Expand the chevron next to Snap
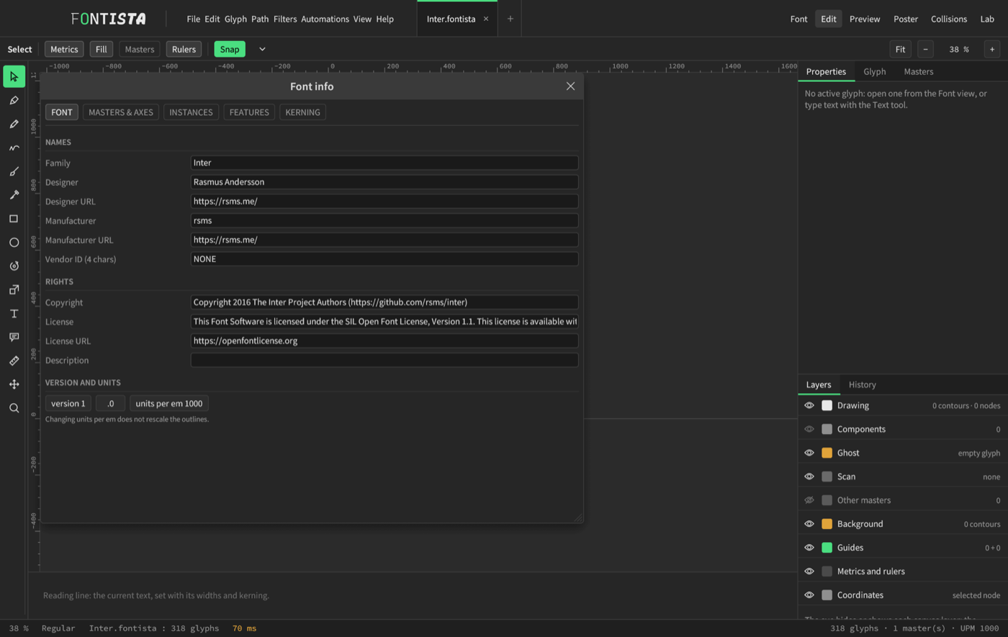 [x=262, y=49]
